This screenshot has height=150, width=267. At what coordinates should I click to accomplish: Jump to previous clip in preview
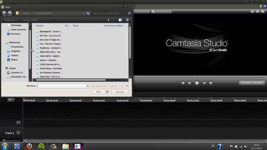coord(183,83)
